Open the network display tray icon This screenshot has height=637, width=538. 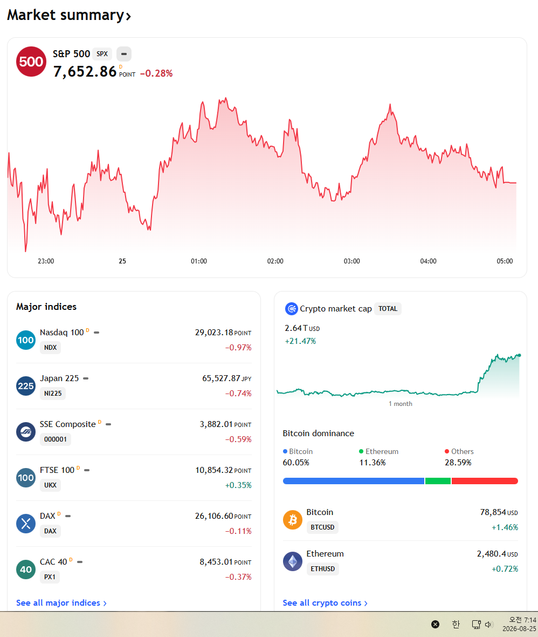click(x=477, y=625)
